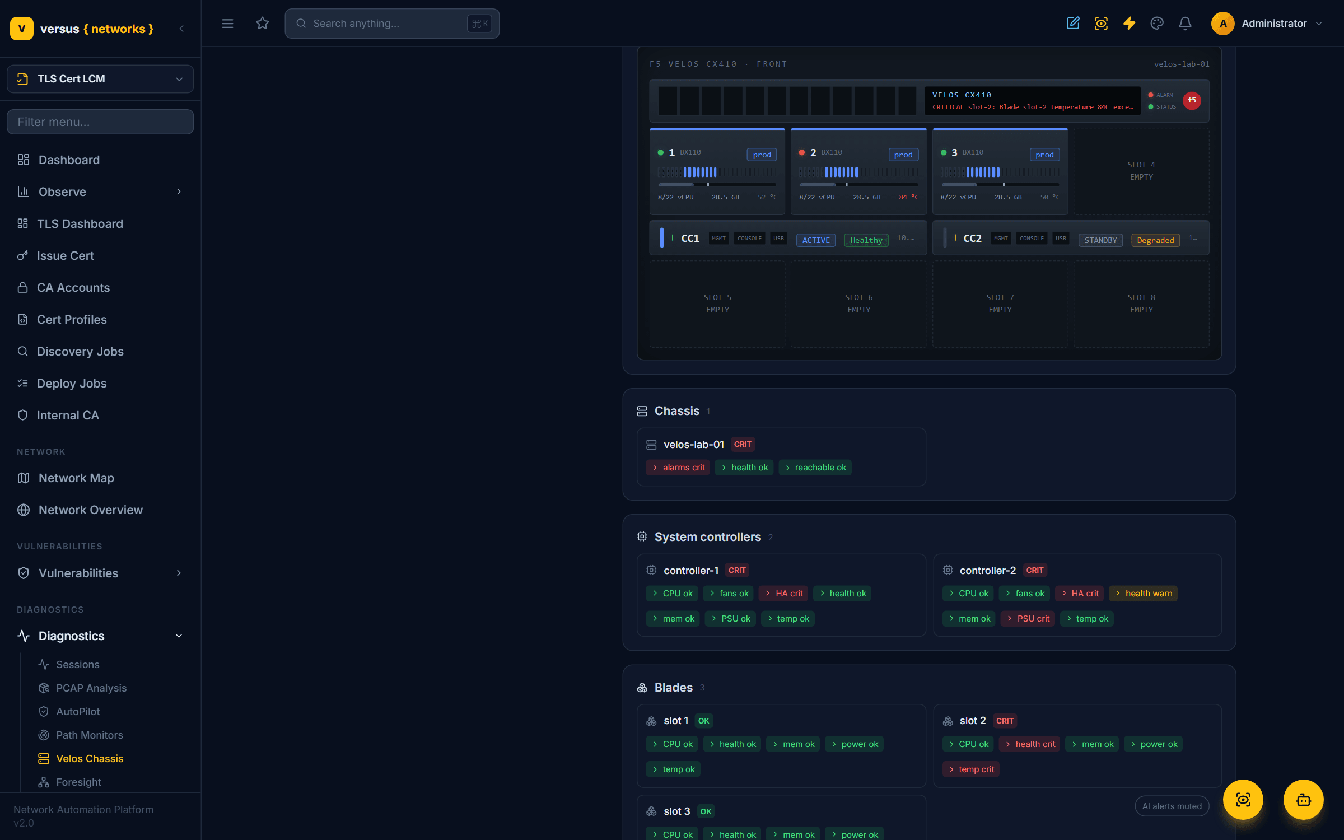Viewport: 1344px width, 840px height.
Task: Collapse sidebar with the left chevron
Action: 181,29
